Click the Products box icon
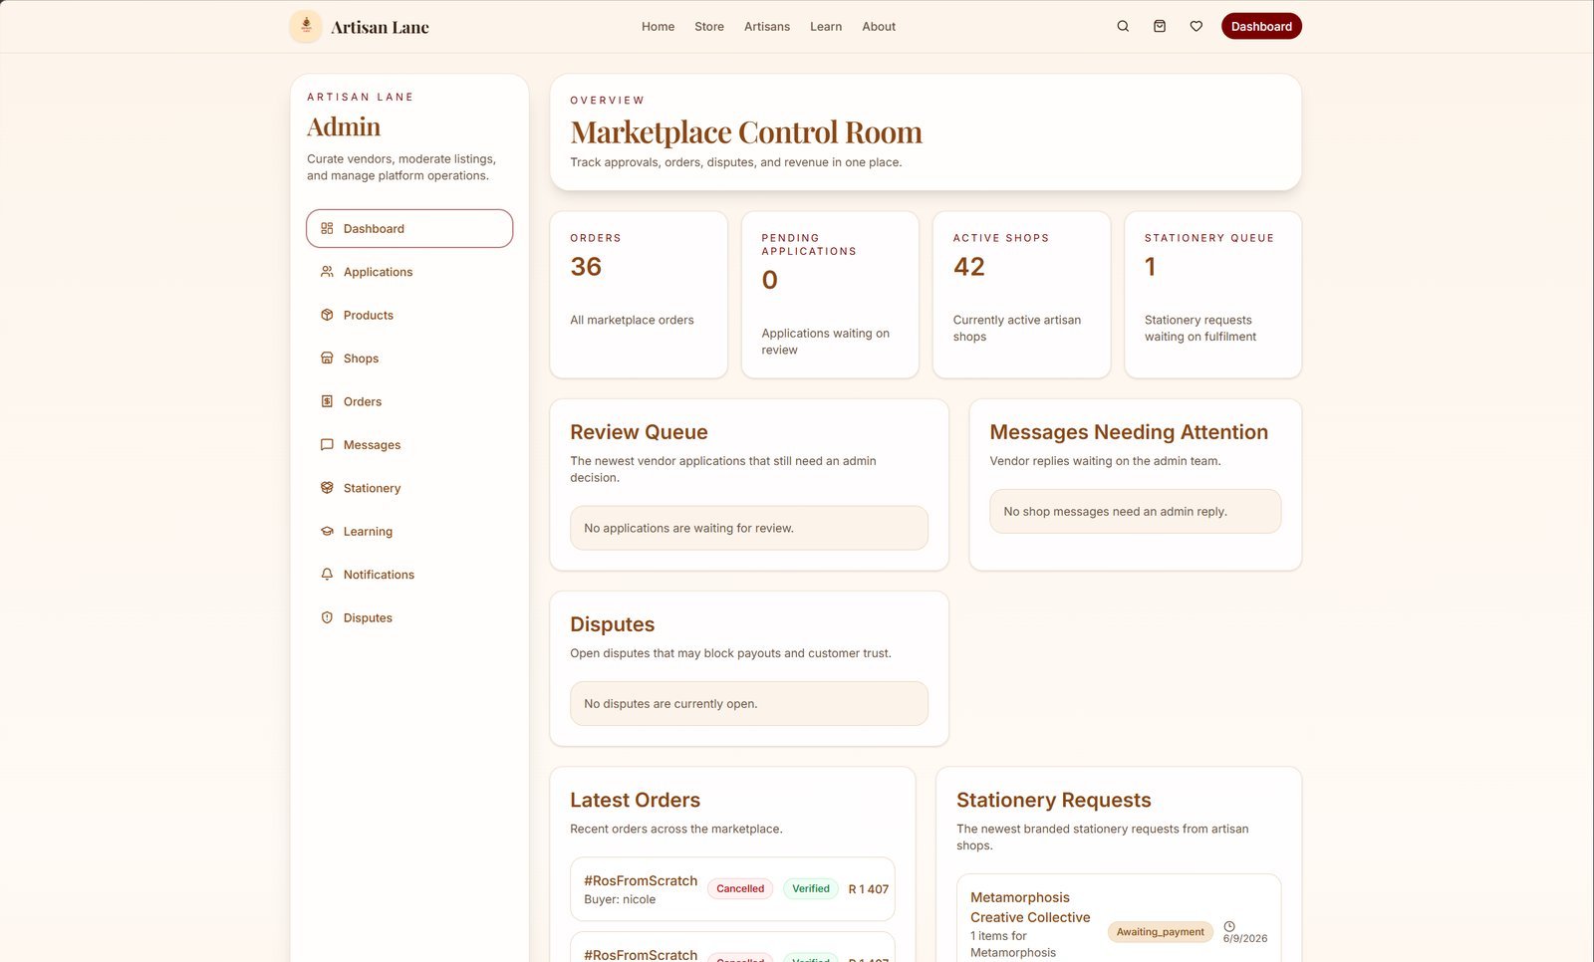 (327, 315)
